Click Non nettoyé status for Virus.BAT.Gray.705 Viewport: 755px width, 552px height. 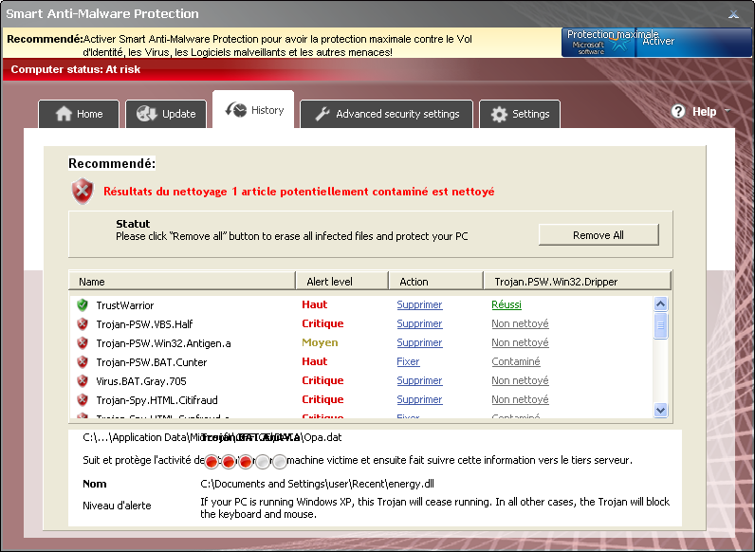pyautogui.click(x=520, y=380)
